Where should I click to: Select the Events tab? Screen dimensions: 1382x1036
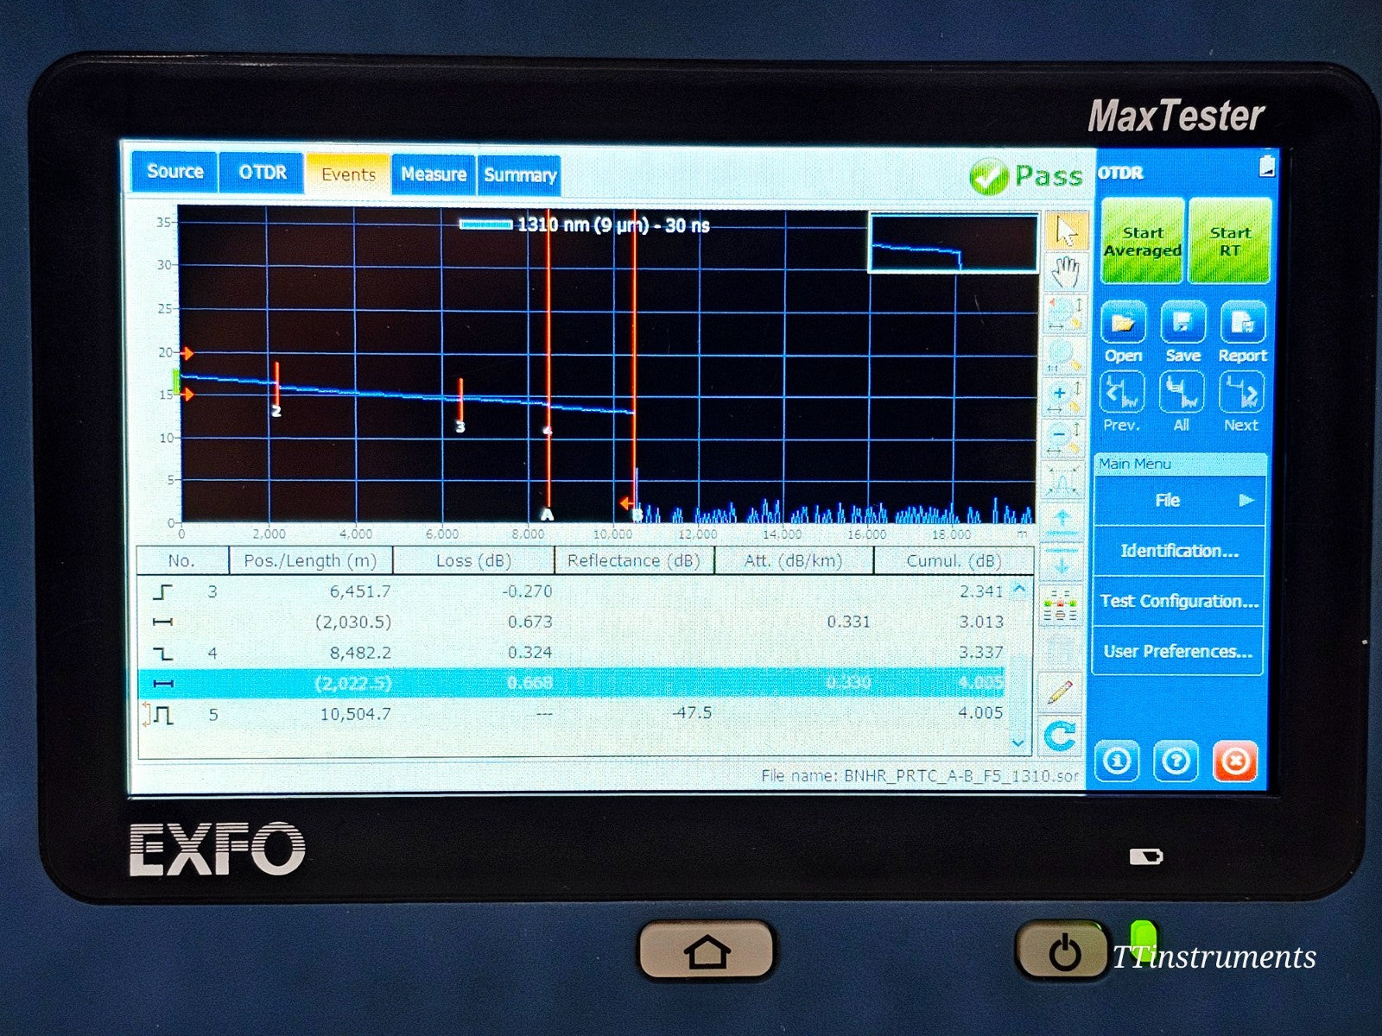tap(348, 174)
